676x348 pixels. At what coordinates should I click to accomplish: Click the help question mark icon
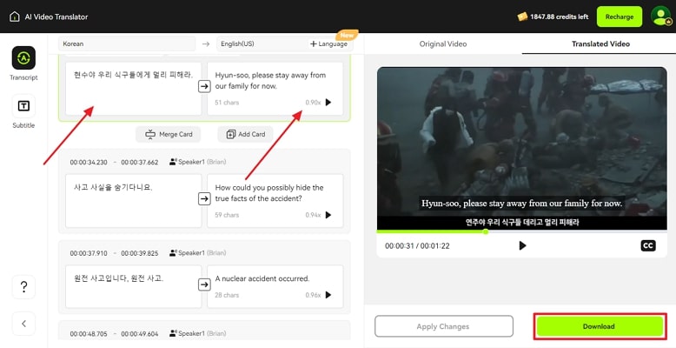[23, 287]
